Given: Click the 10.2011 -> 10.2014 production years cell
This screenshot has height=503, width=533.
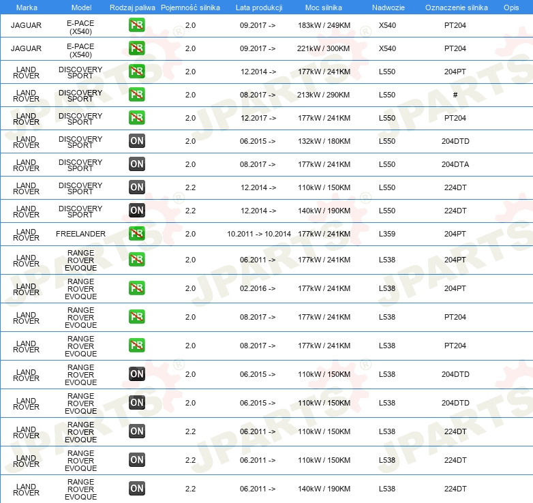Looking at the screenshot, I should click(259, 234).
